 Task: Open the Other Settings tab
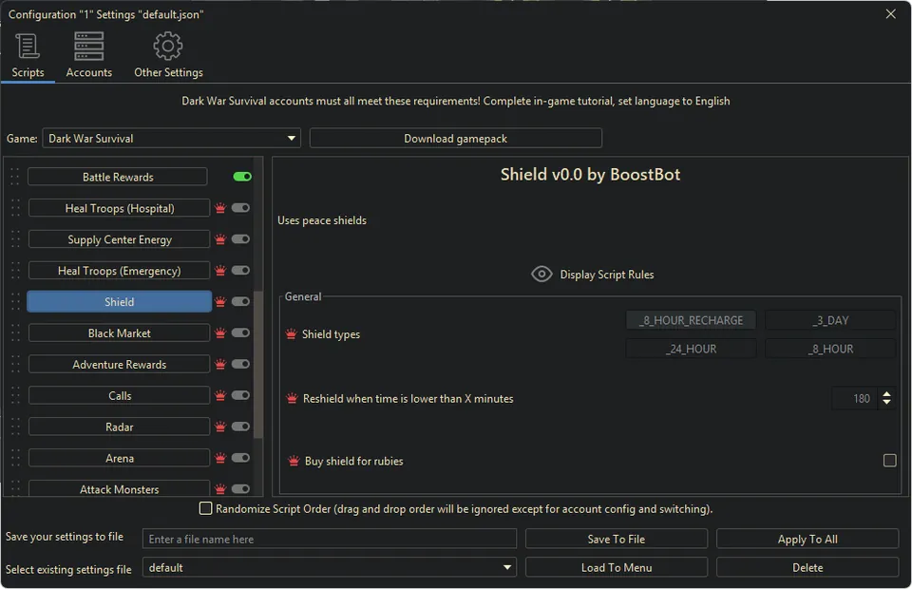tap(169, 56)
